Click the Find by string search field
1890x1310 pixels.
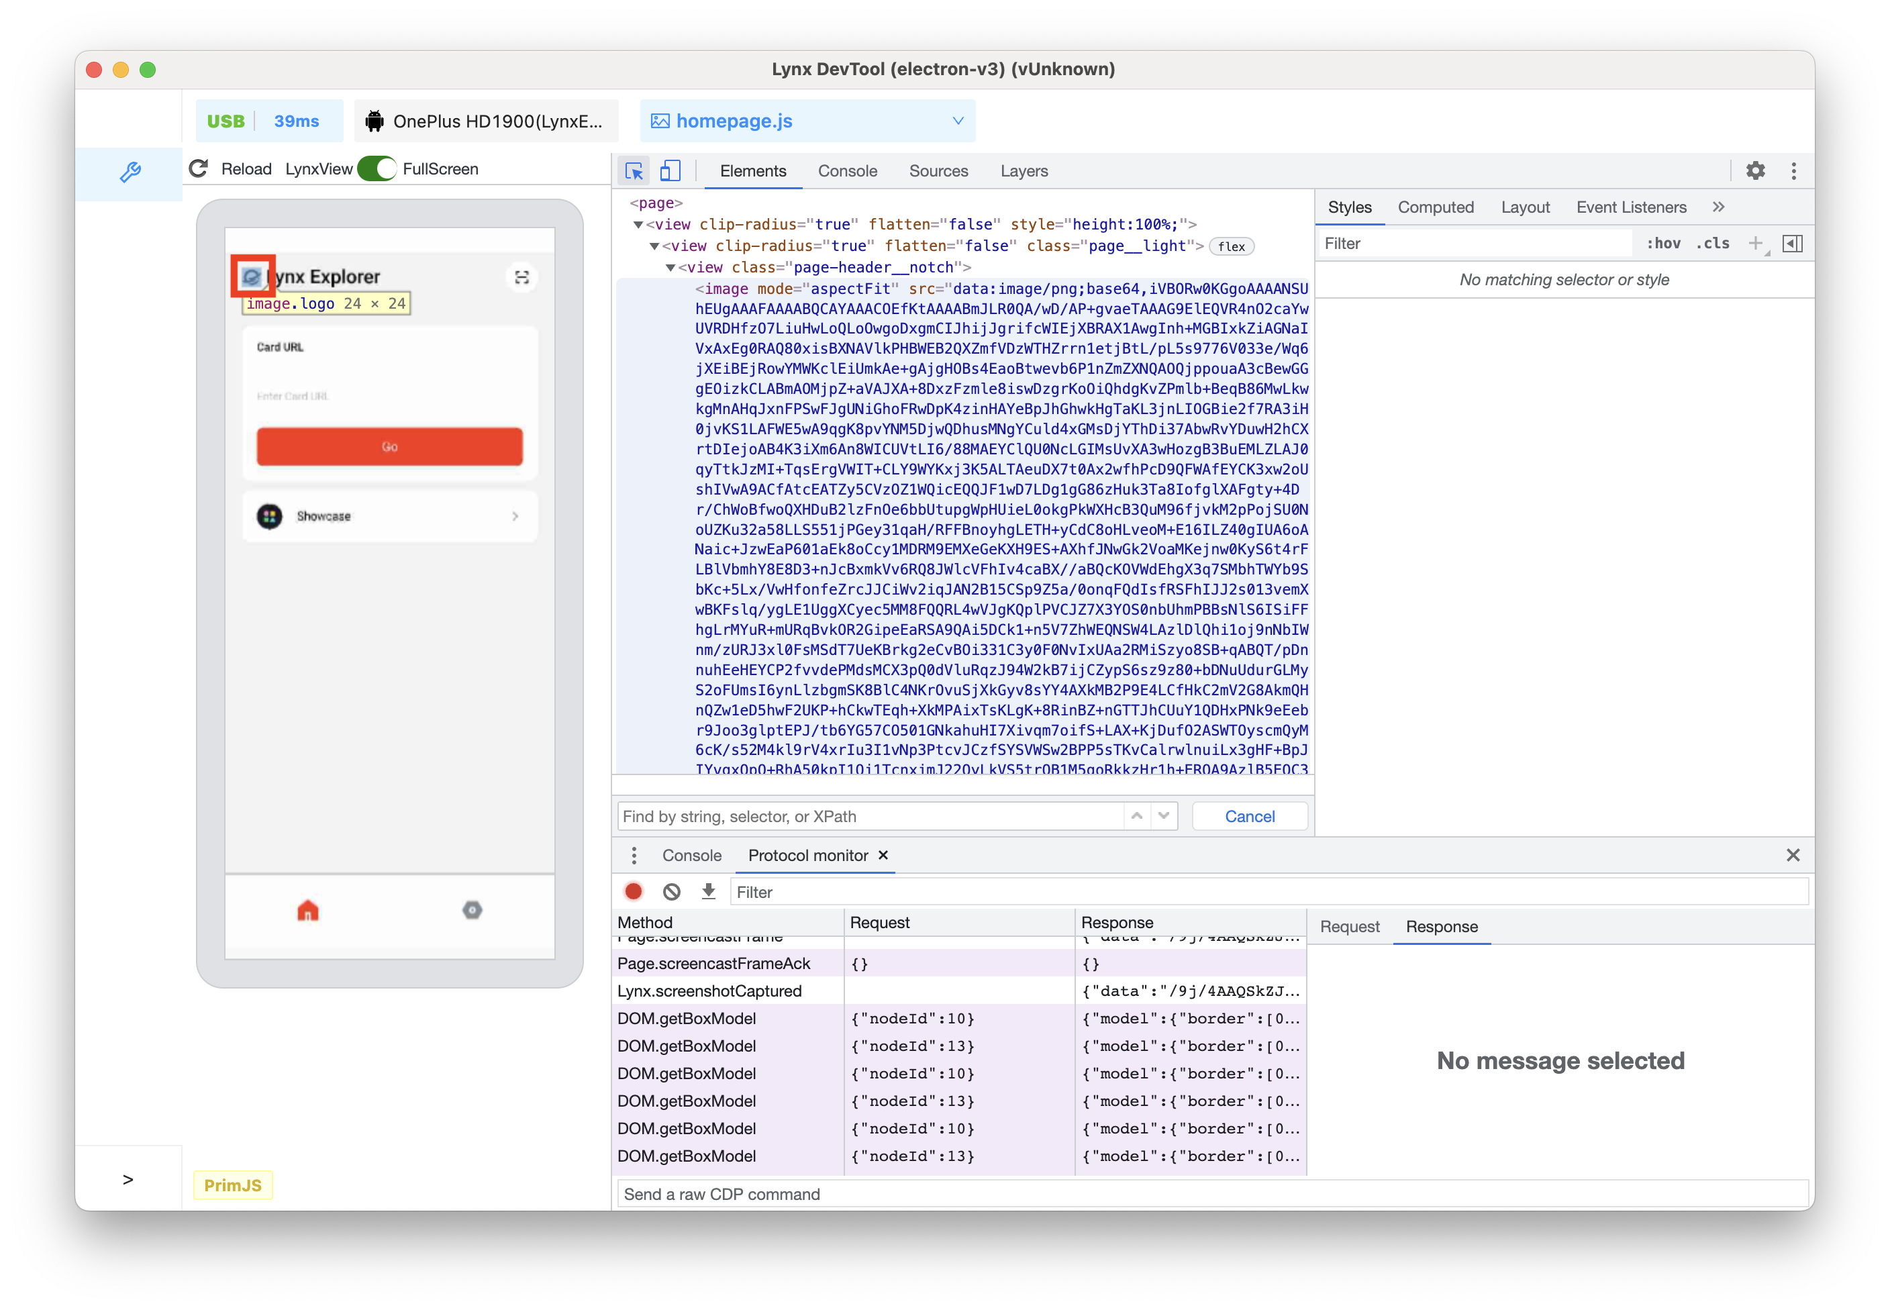point(871,817)
